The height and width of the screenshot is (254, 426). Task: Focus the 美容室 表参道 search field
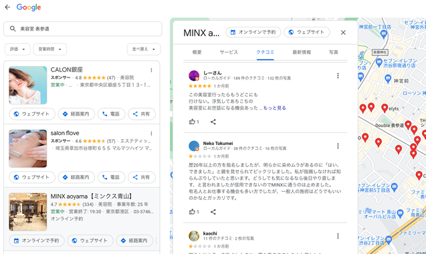83,29
